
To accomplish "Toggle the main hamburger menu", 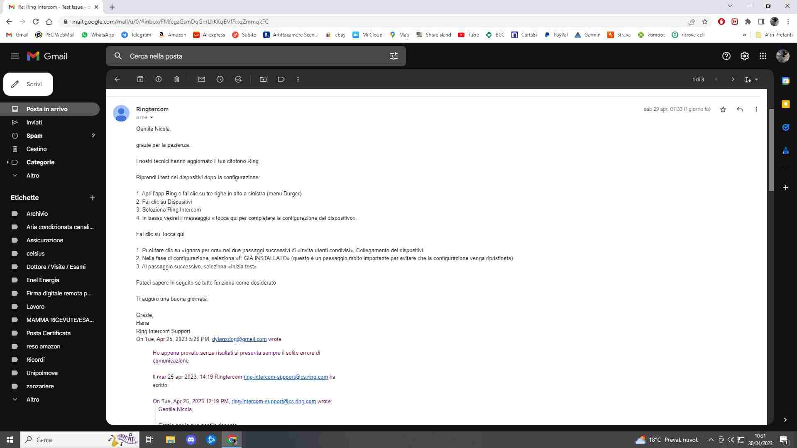I will click(x=15, y=56).
